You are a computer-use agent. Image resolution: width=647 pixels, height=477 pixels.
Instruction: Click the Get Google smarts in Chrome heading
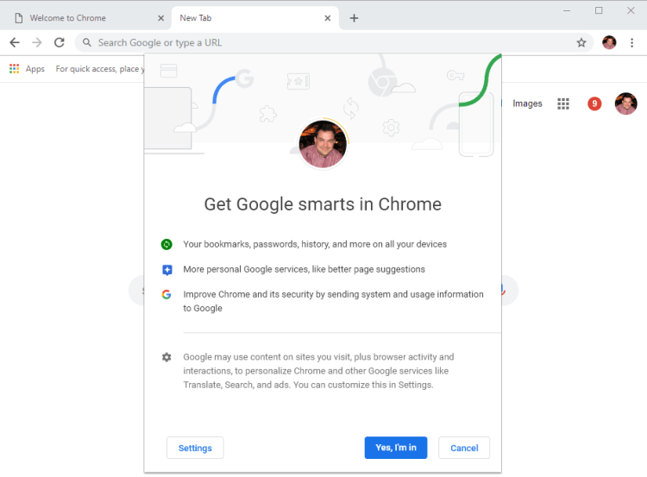pos(323,204)
